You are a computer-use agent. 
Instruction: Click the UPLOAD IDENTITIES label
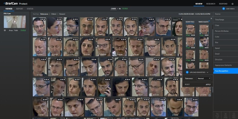click(197, 72)
